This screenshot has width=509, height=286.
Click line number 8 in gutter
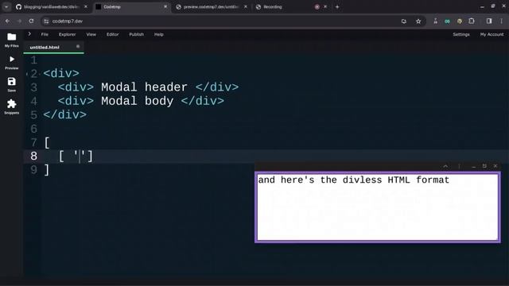tap(33, 156)
